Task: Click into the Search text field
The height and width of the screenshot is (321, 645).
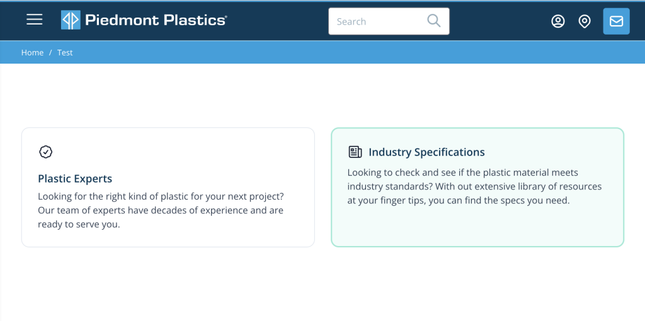Action: coord(377,21)
